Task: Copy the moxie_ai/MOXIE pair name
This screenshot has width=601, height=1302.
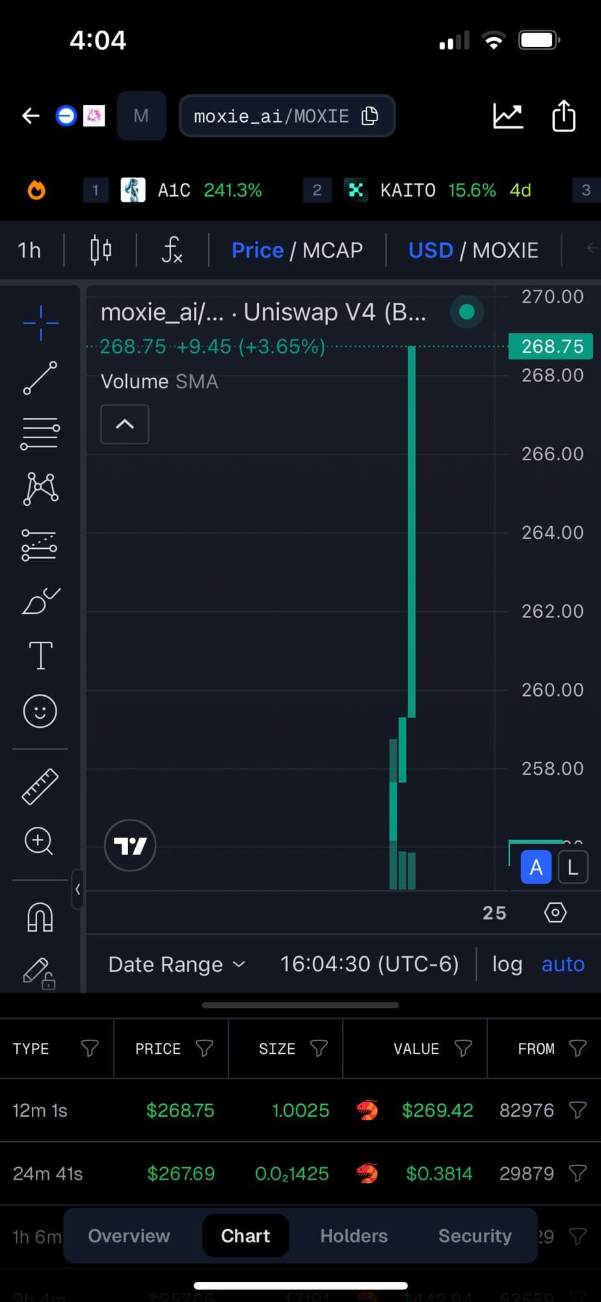Action: point(370,116)
